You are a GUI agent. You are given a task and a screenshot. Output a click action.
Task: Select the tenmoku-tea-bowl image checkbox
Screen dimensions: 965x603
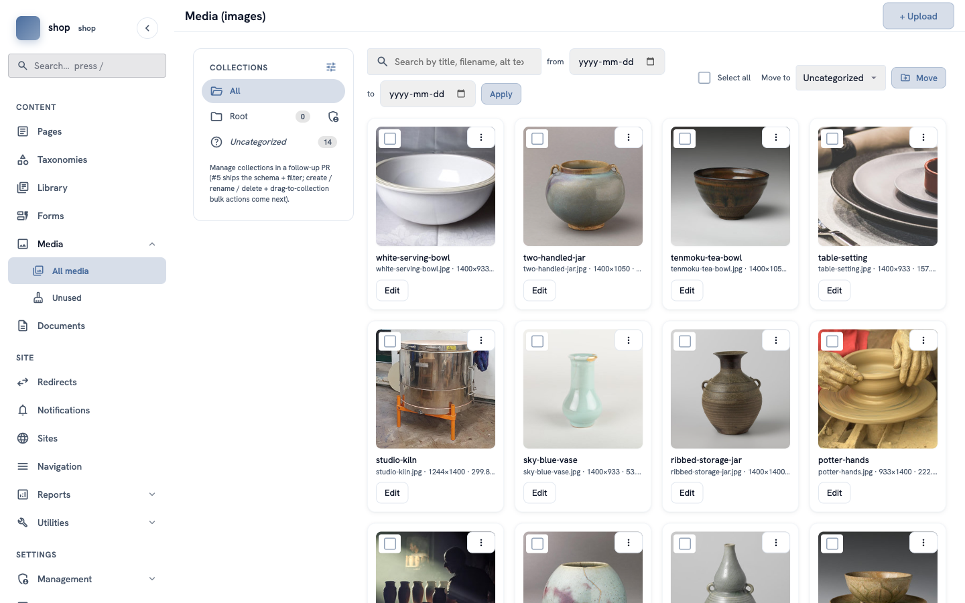click(x=685, y=139)
